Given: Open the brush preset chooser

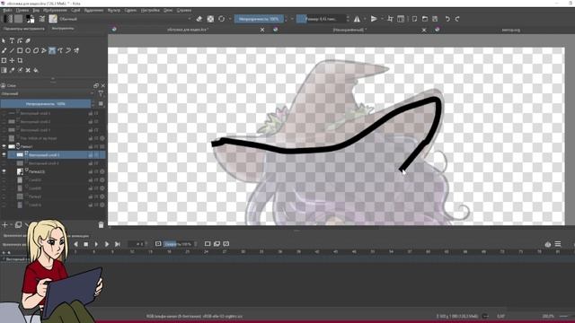Looking at the screenshot, I should click(53, 19).
